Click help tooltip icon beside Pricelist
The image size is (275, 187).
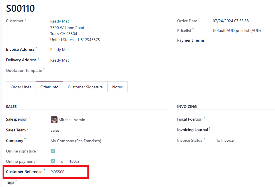193,29
